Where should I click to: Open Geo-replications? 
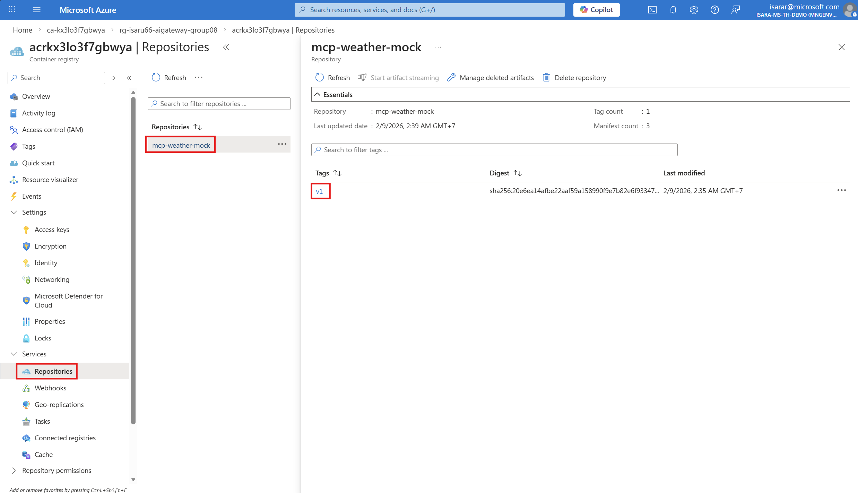[59, 405]
